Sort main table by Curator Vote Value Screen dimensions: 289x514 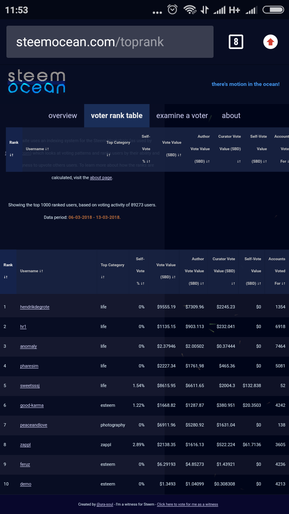[224, 271]
